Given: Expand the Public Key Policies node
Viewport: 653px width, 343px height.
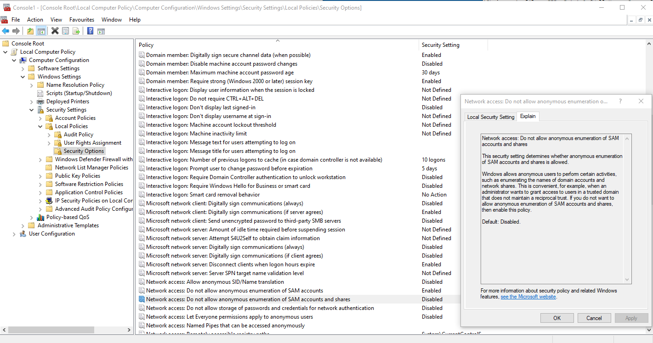Looking at the screenshot, I should [40, 176].
